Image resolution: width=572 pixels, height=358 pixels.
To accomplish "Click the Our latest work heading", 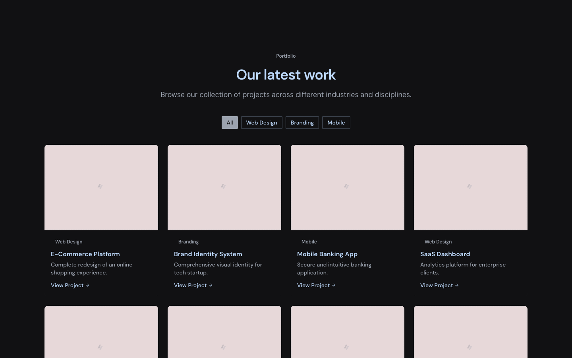I will coord(286,75).
